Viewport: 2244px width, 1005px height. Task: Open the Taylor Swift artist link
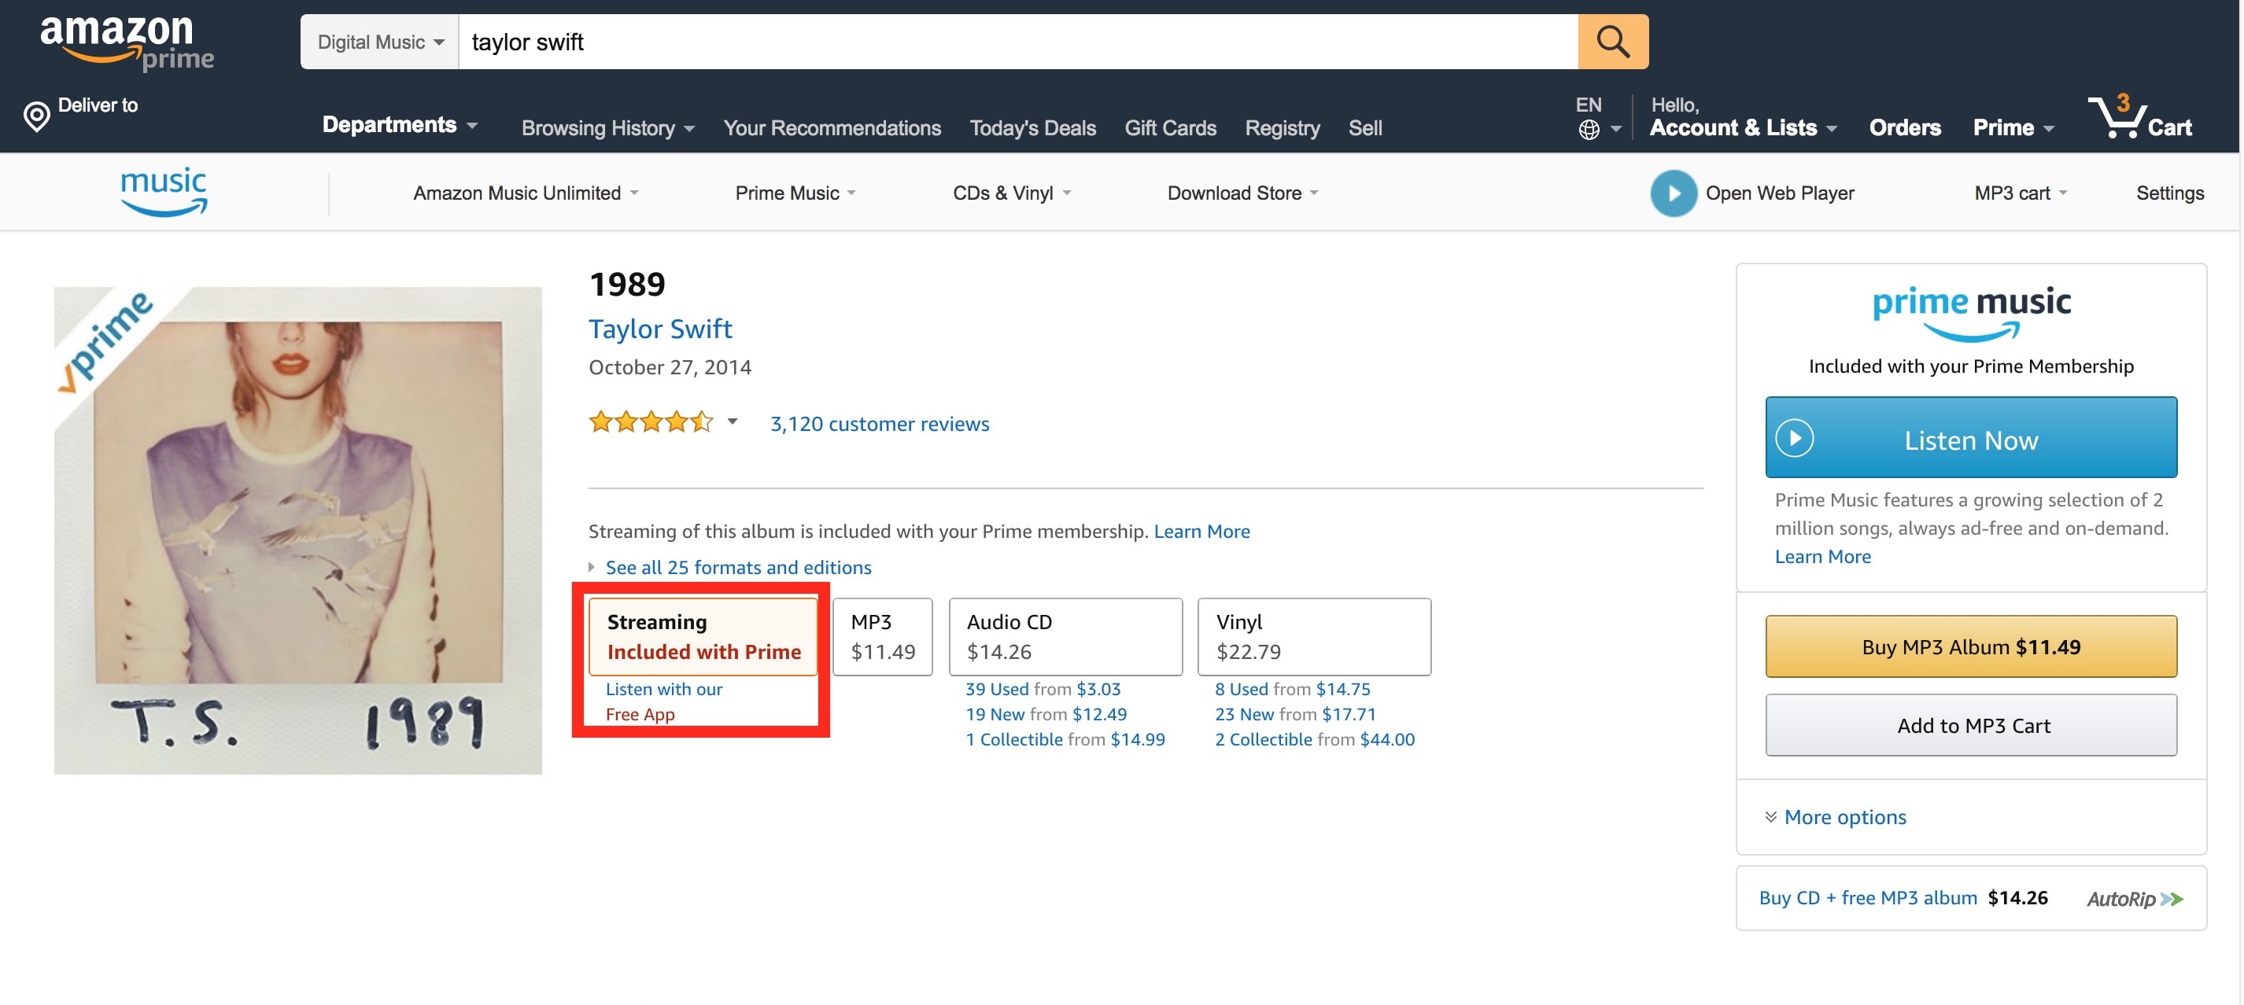pyautogui.click(x=660, y=329)
